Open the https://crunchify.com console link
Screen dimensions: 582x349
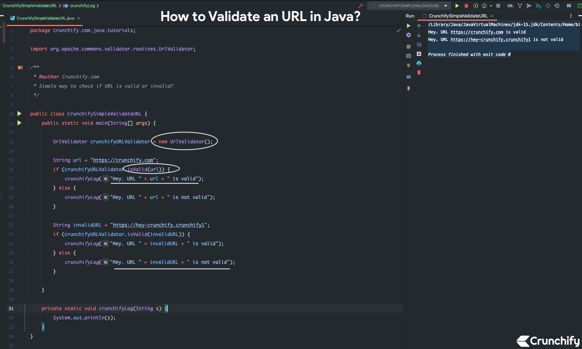(x=476, y=32)
